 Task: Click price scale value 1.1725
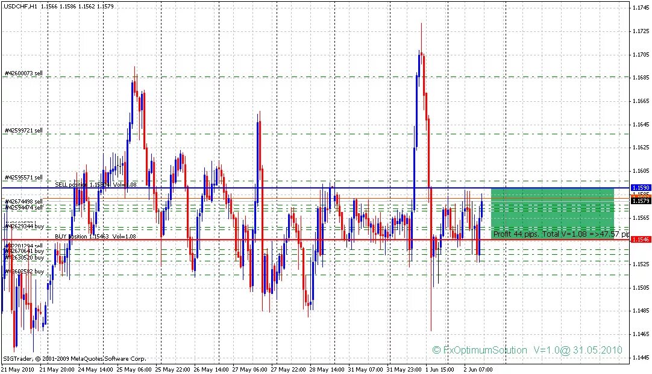click(641, 31)
